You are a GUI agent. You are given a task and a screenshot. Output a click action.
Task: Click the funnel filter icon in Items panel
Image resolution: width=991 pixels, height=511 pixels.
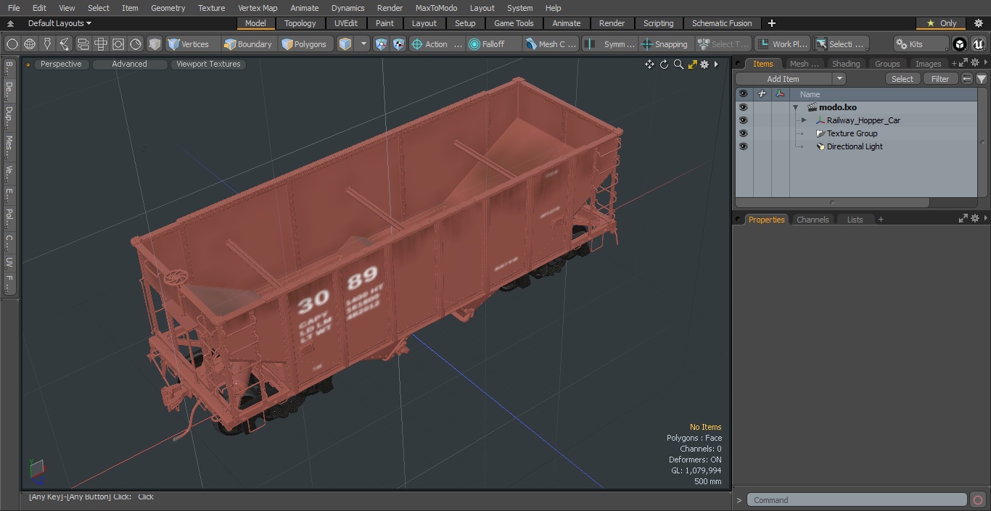pyautogui.click(x=982, y=79)
